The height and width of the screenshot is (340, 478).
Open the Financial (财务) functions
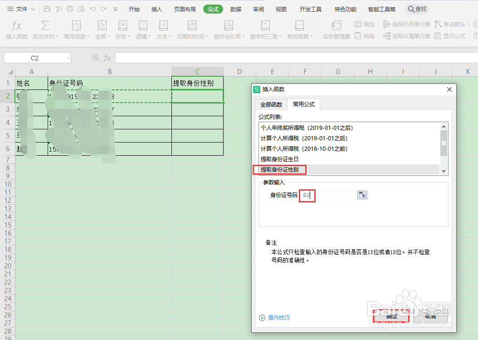(122, 30)
